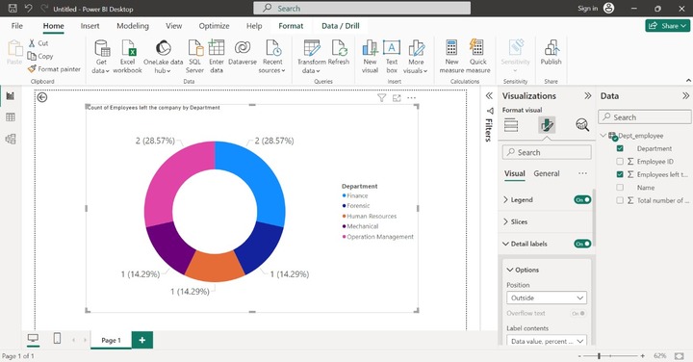693x362 pixels.
Task: Collapse the Options subsection
Action: tap(509, 270)
